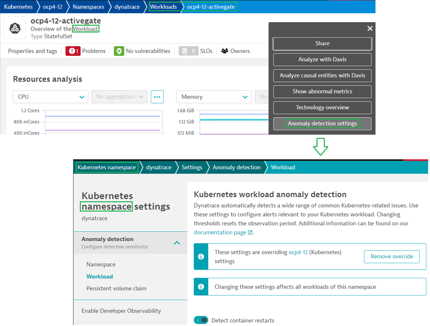Click Show abnormal metrics
Image resolution: width=430 pixels, height=326 pixels.
(x=322, y=92)
